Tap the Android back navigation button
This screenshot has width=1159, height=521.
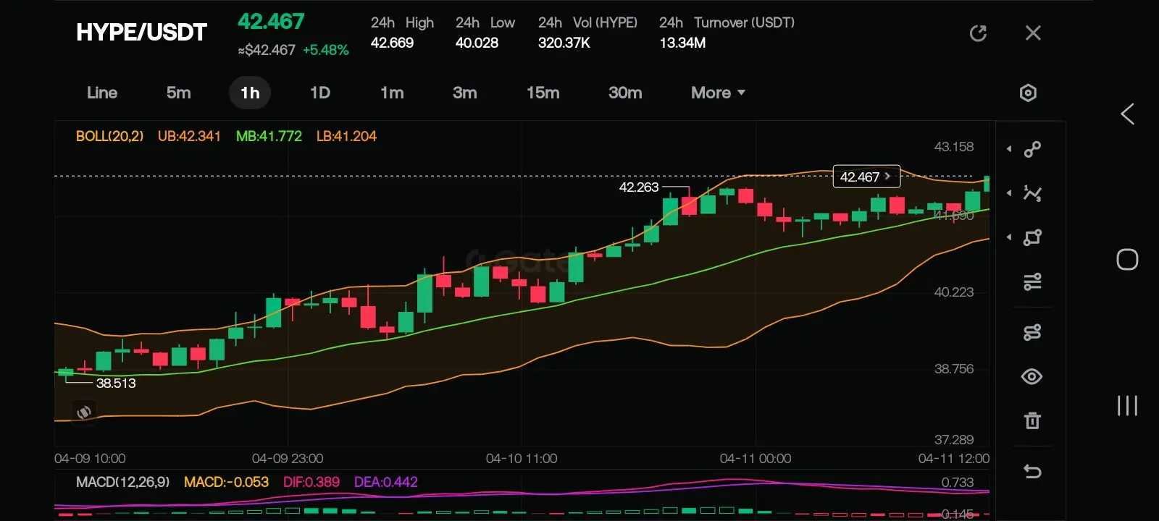pyautogui.click(x=1127, y=114)
